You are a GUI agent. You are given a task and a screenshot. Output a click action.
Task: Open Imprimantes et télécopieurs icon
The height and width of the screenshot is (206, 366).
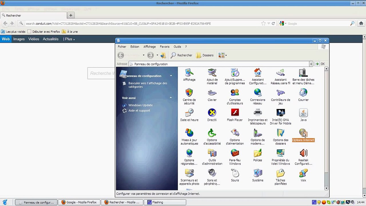click(x=258, y=116)
